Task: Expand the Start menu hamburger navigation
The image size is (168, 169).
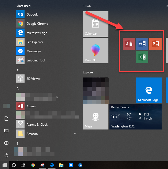Action: tap(6, 6)
